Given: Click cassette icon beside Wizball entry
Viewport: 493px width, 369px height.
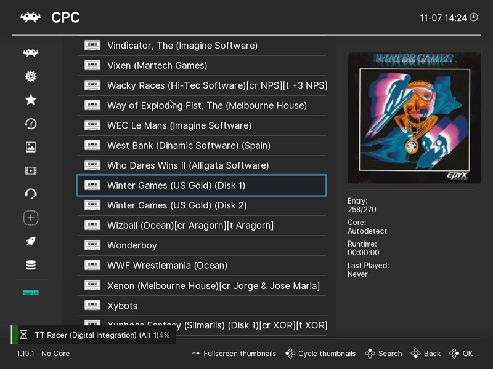Looking at the screenshot, I should [92, 225].
